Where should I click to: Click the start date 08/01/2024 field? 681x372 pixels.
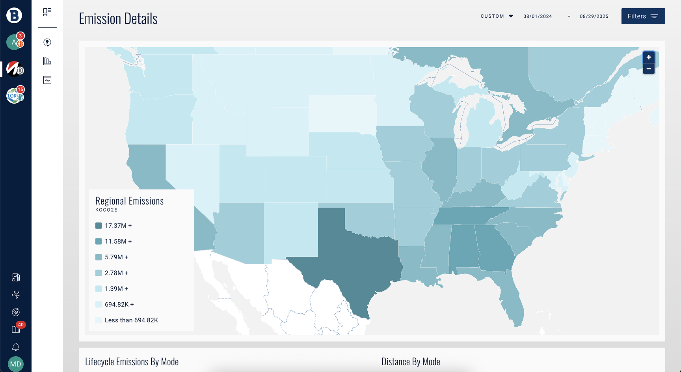pyautogui.click(x=538, y=16)
